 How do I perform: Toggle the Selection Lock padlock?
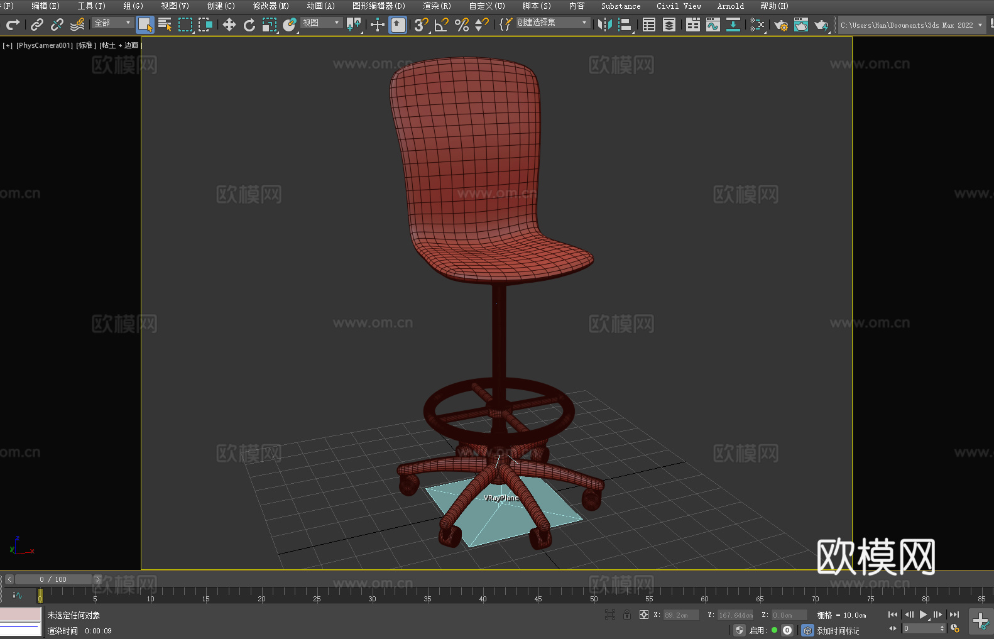627,614
